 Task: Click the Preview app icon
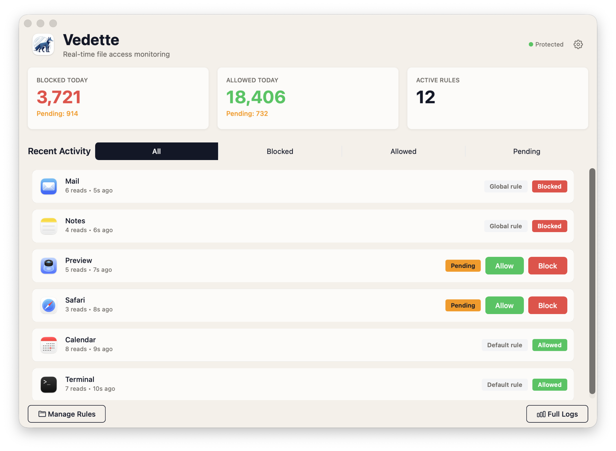[48, 266]
